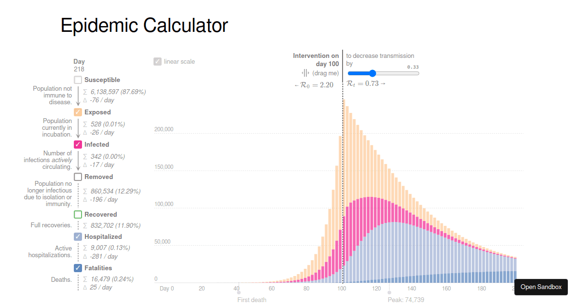
Task: Hide the Hospitalized series
Action: tap(78, 237)
